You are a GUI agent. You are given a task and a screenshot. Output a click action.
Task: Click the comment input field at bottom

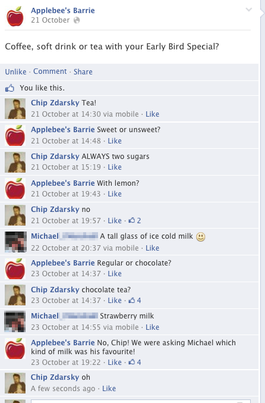point(141,401)
